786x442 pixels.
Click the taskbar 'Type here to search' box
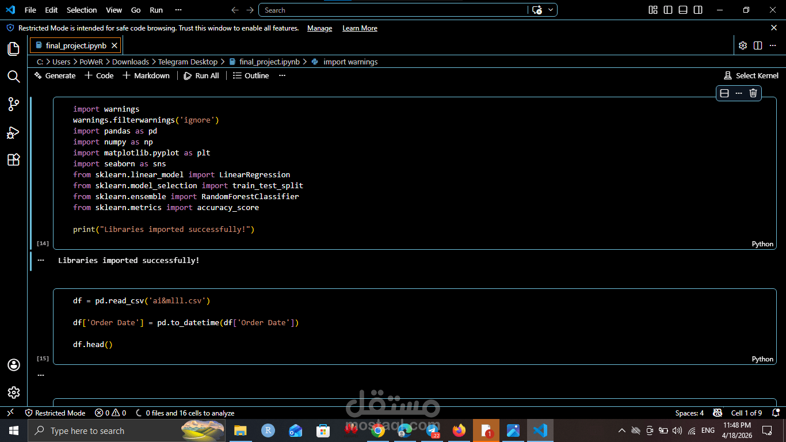pyautogui.click(x=127, y=430)
